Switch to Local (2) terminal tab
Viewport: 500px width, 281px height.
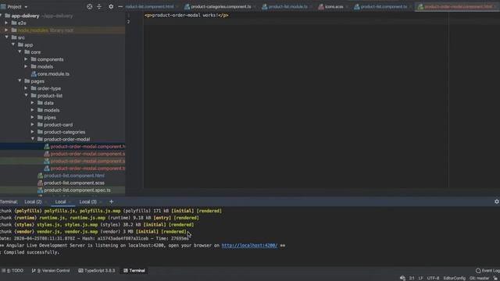click(33, 201)
